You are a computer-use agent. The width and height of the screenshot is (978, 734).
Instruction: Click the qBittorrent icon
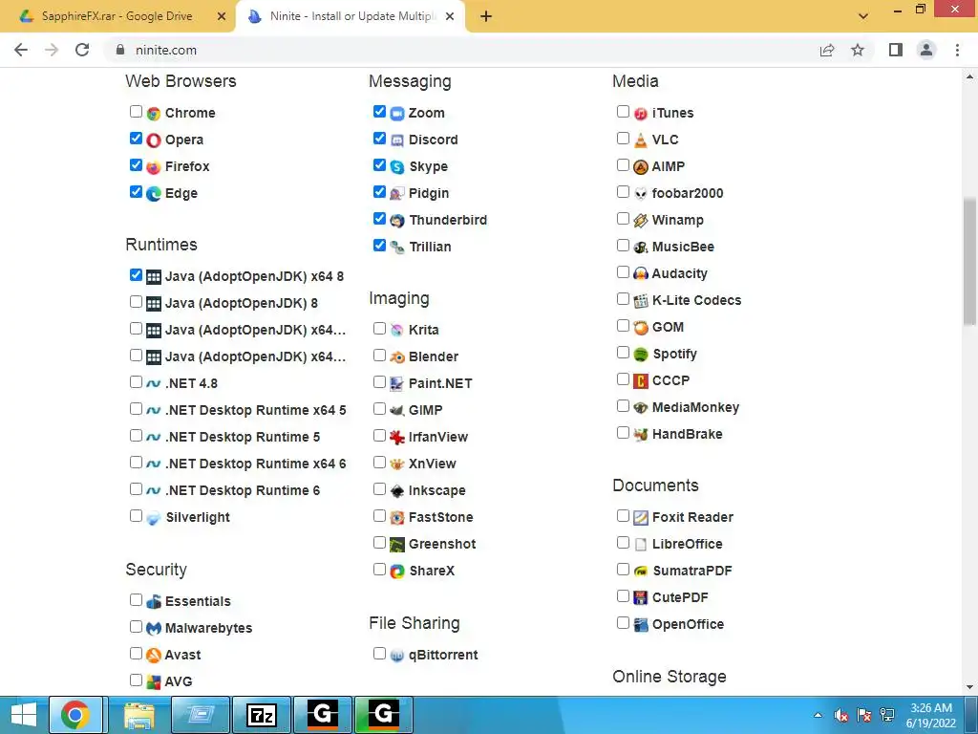coord(397,656)
